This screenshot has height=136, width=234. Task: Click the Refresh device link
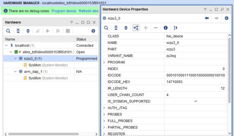tap(88, 11)
